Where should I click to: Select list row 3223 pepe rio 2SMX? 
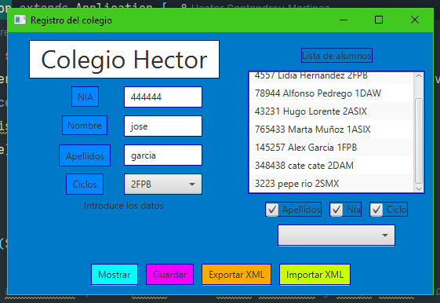(331, 184)
